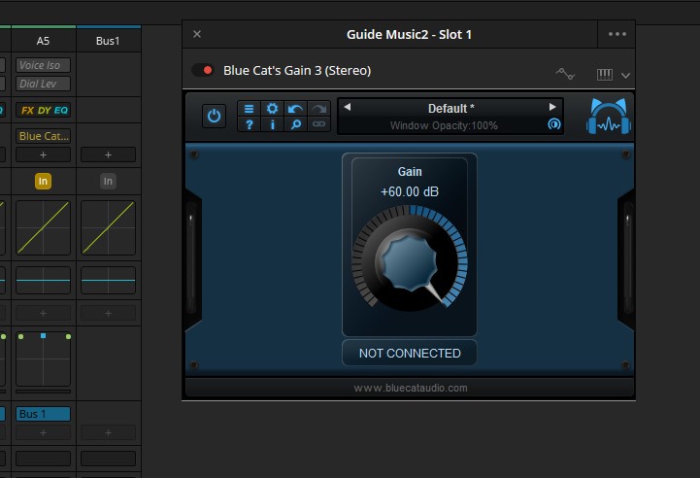
Task: Open the keyboard MIDI icon
Action: pos(605,74)
